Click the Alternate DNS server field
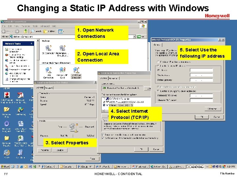 201,100
